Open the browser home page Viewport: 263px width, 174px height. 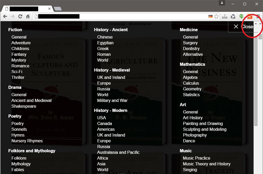tap(28, 16)
